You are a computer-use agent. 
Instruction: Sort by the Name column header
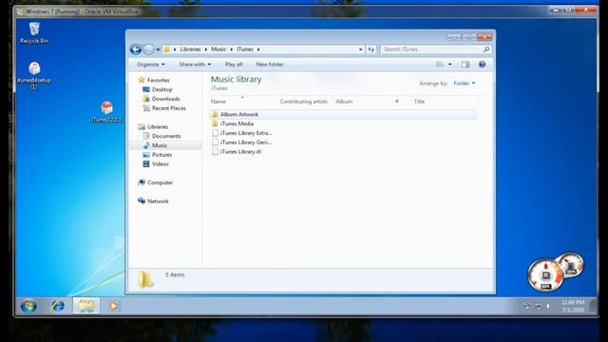(x=243, y=102)
